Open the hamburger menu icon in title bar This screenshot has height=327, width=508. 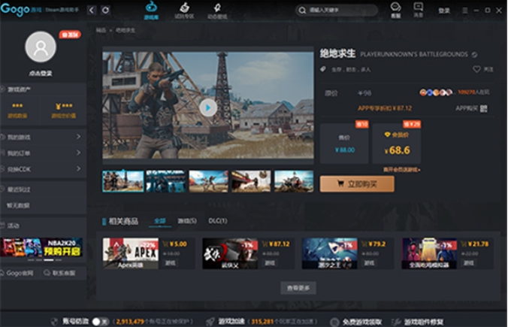(465, 11)
